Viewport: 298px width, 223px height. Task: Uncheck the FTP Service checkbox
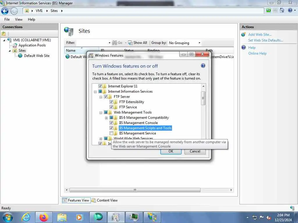click(111, 107)
